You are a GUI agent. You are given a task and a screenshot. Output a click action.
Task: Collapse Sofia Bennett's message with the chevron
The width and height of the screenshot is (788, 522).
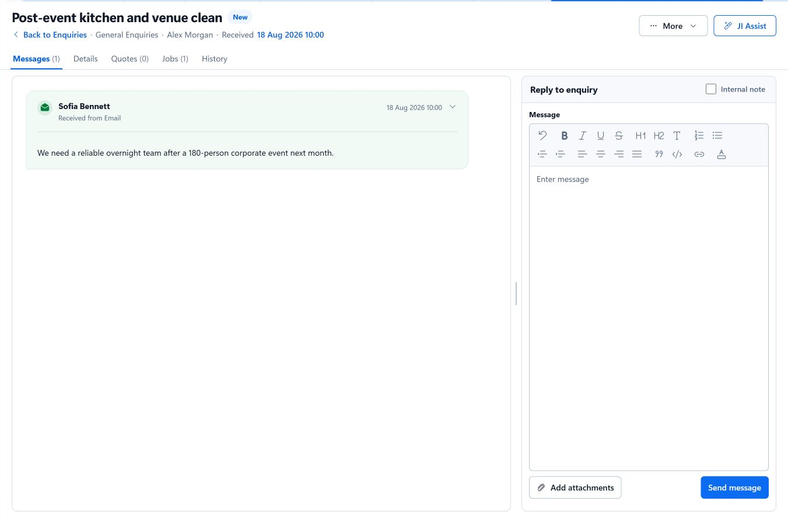[453, 107]
